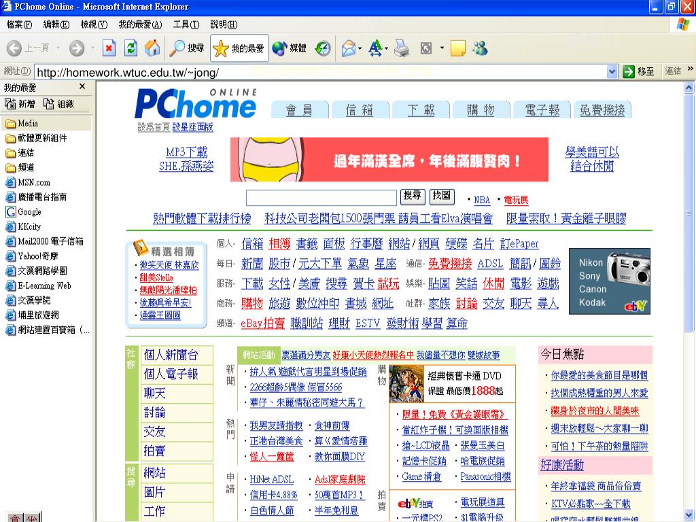Open the 檢視(V) menu
The width and height of the screenshot is (696, 522).
click(x=94, y=24)
